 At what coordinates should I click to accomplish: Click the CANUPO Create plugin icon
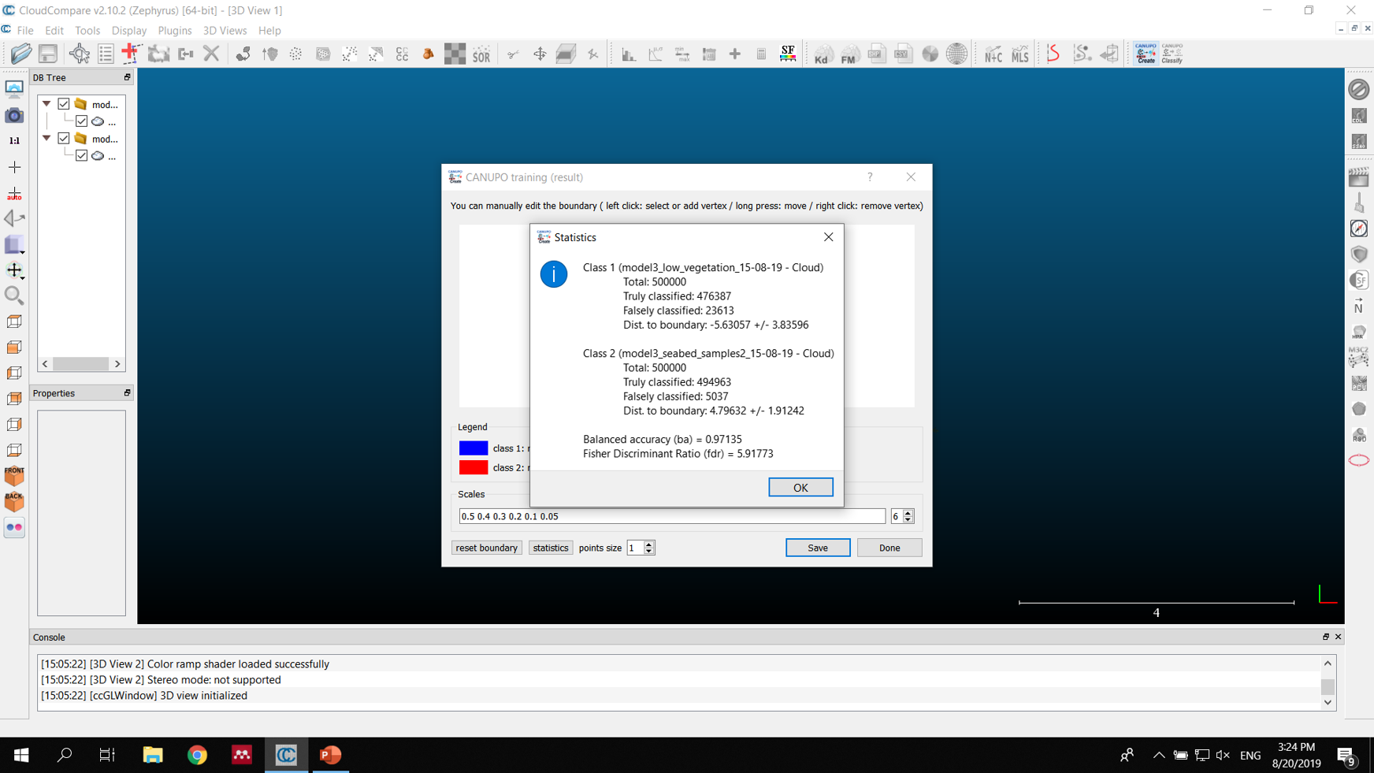(x=1146, y=54)
